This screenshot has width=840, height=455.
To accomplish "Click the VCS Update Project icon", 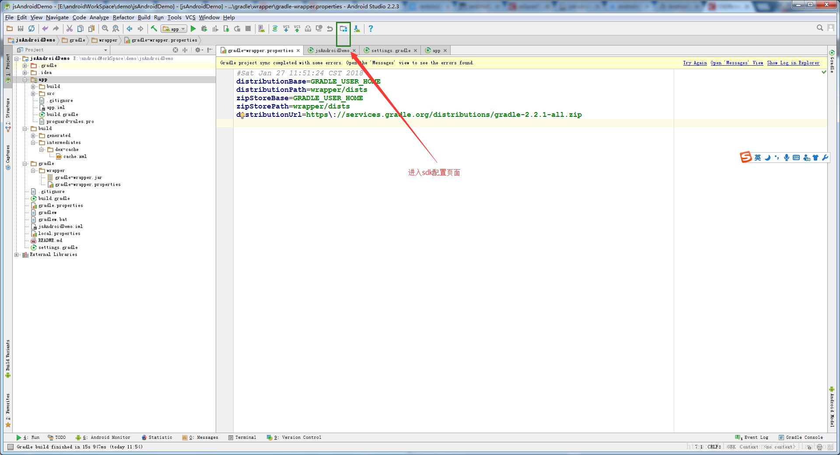I will 286,28.
